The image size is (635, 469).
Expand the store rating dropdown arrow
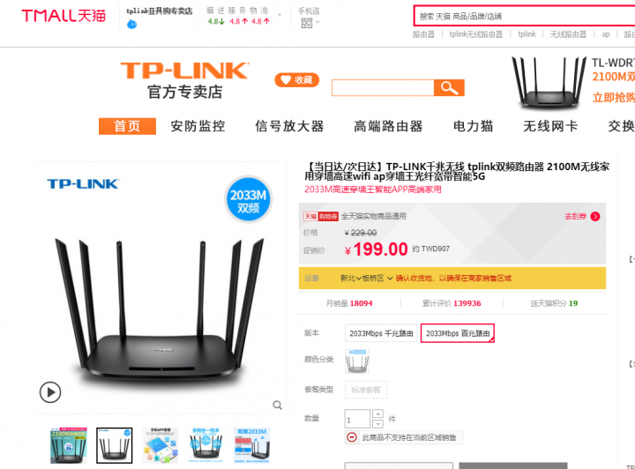pyautogui.click(x=280, y=15)
